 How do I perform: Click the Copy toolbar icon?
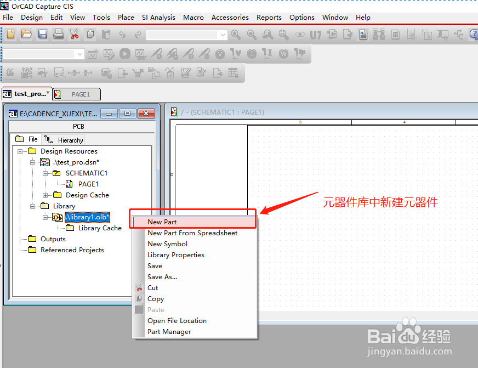(90, 34)
